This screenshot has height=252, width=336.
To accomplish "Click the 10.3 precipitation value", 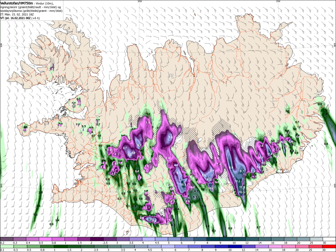I will coord(183,185).
